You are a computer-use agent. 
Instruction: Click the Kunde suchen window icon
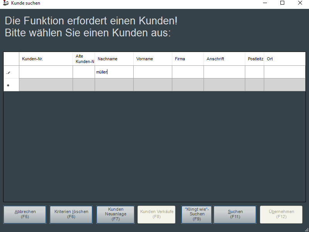pos(5,3)
